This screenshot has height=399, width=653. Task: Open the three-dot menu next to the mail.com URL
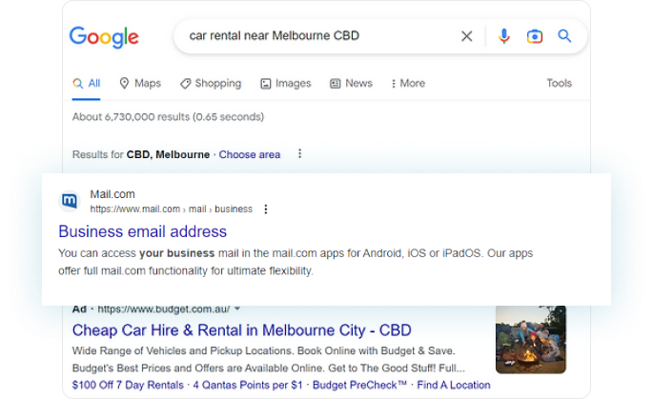266,209
